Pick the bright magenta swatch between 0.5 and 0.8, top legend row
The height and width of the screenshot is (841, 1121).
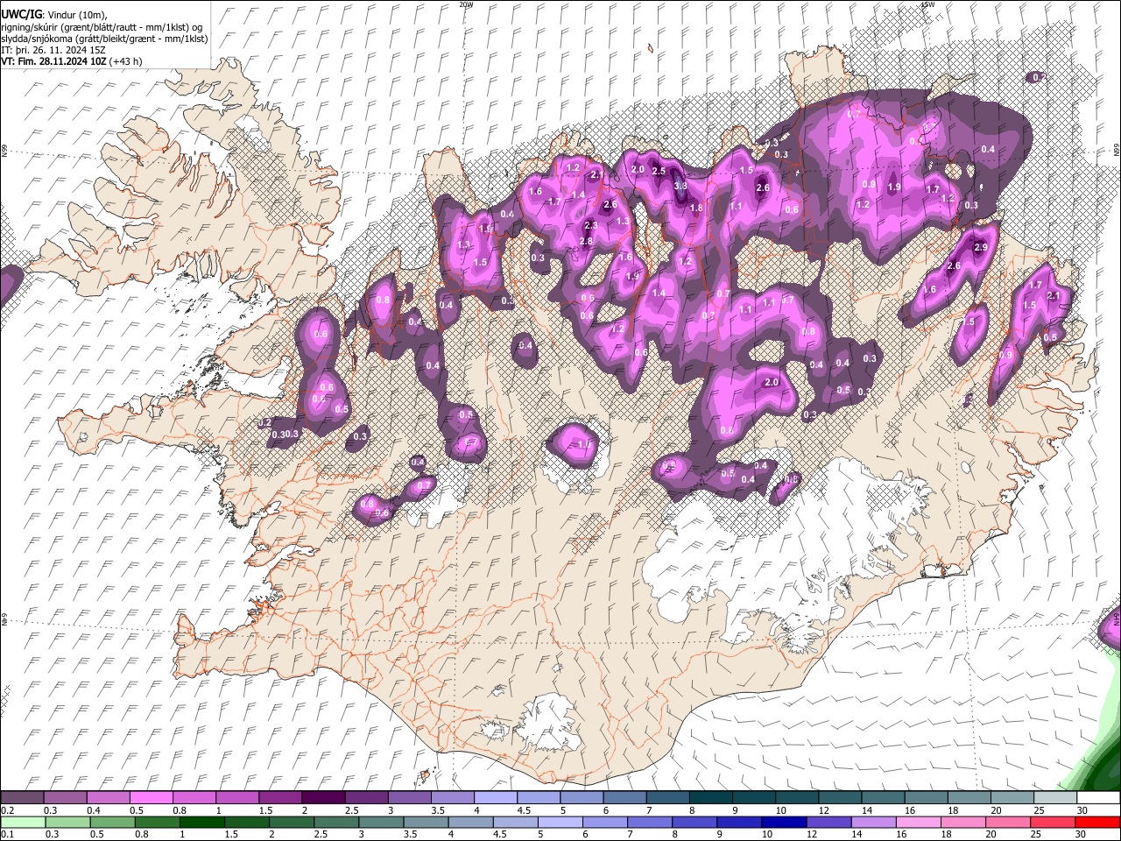pyautogui.click(x=151, y=798)
